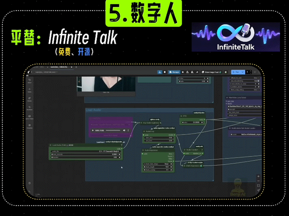Collapse the MultiTalk Model Loader node
289x216 pixels.
(x=230, y=128)
